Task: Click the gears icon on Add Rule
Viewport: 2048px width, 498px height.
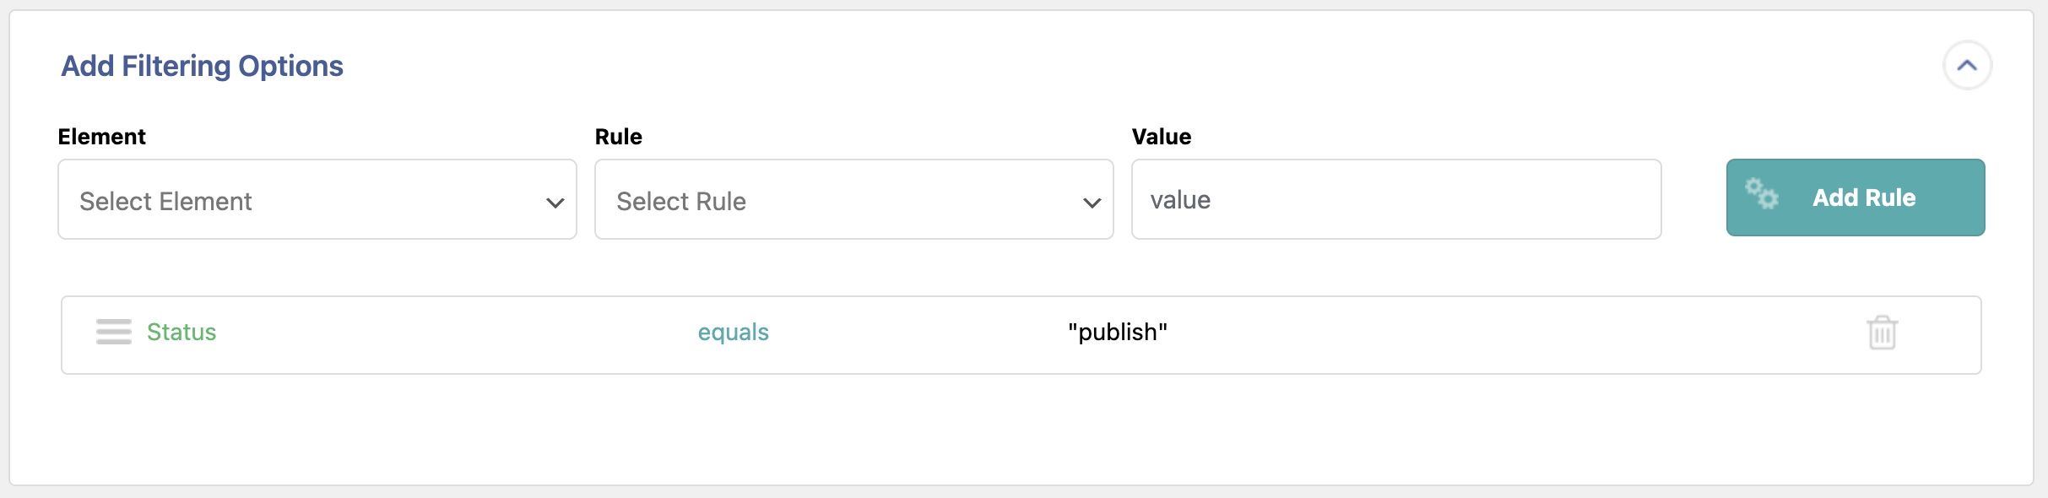Action: [1762, 194]
